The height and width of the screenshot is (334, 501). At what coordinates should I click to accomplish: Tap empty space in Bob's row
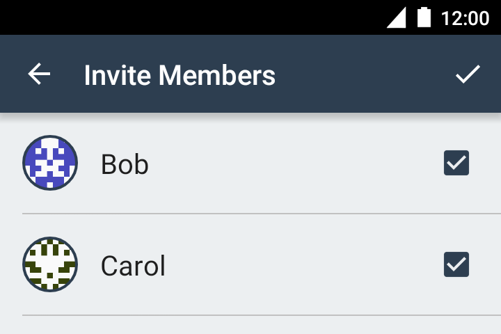click(x=292, y=163)
